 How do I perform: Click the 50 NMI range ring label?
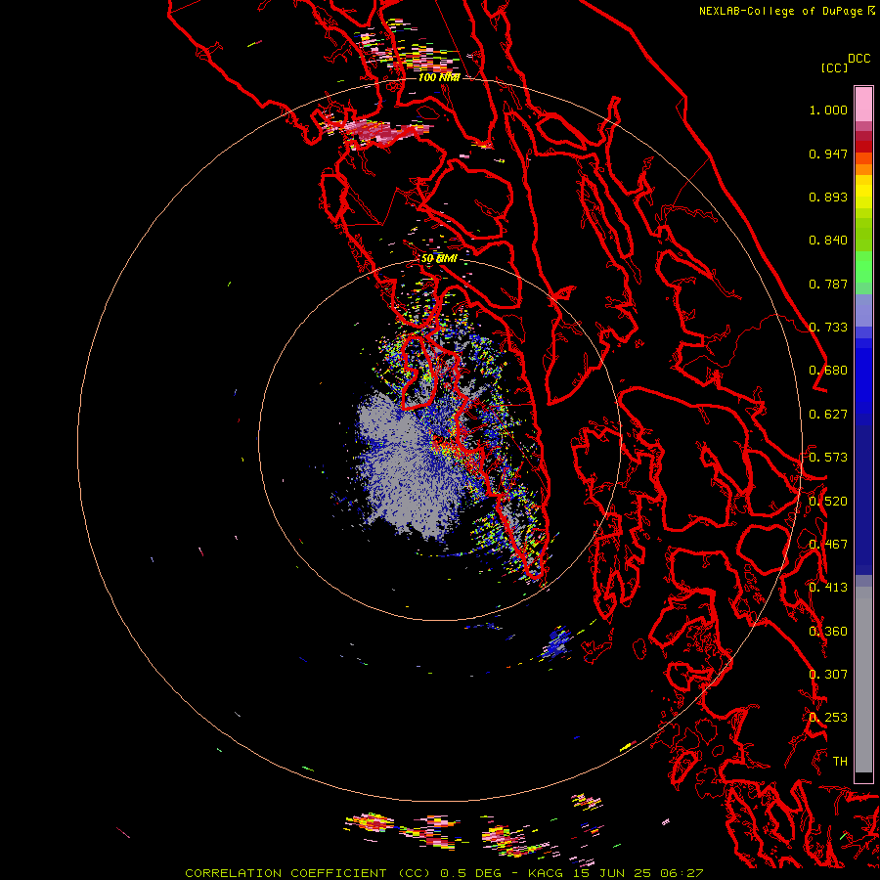pos(439,258)
